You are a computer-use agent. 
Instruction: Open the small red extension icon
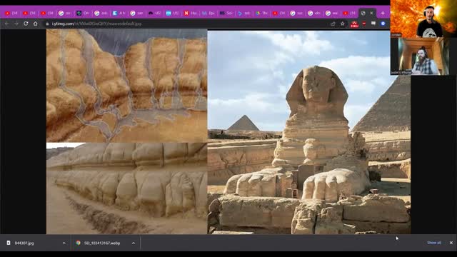pos(364,24)
